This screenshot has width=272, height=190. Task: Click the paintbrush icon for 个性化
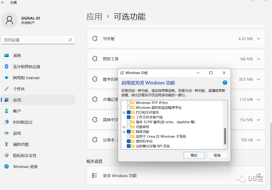(x=6, y=89)
